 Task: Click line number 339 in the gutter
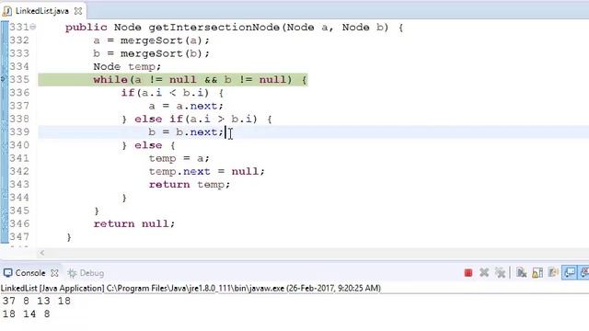click(x=19, y=131)
